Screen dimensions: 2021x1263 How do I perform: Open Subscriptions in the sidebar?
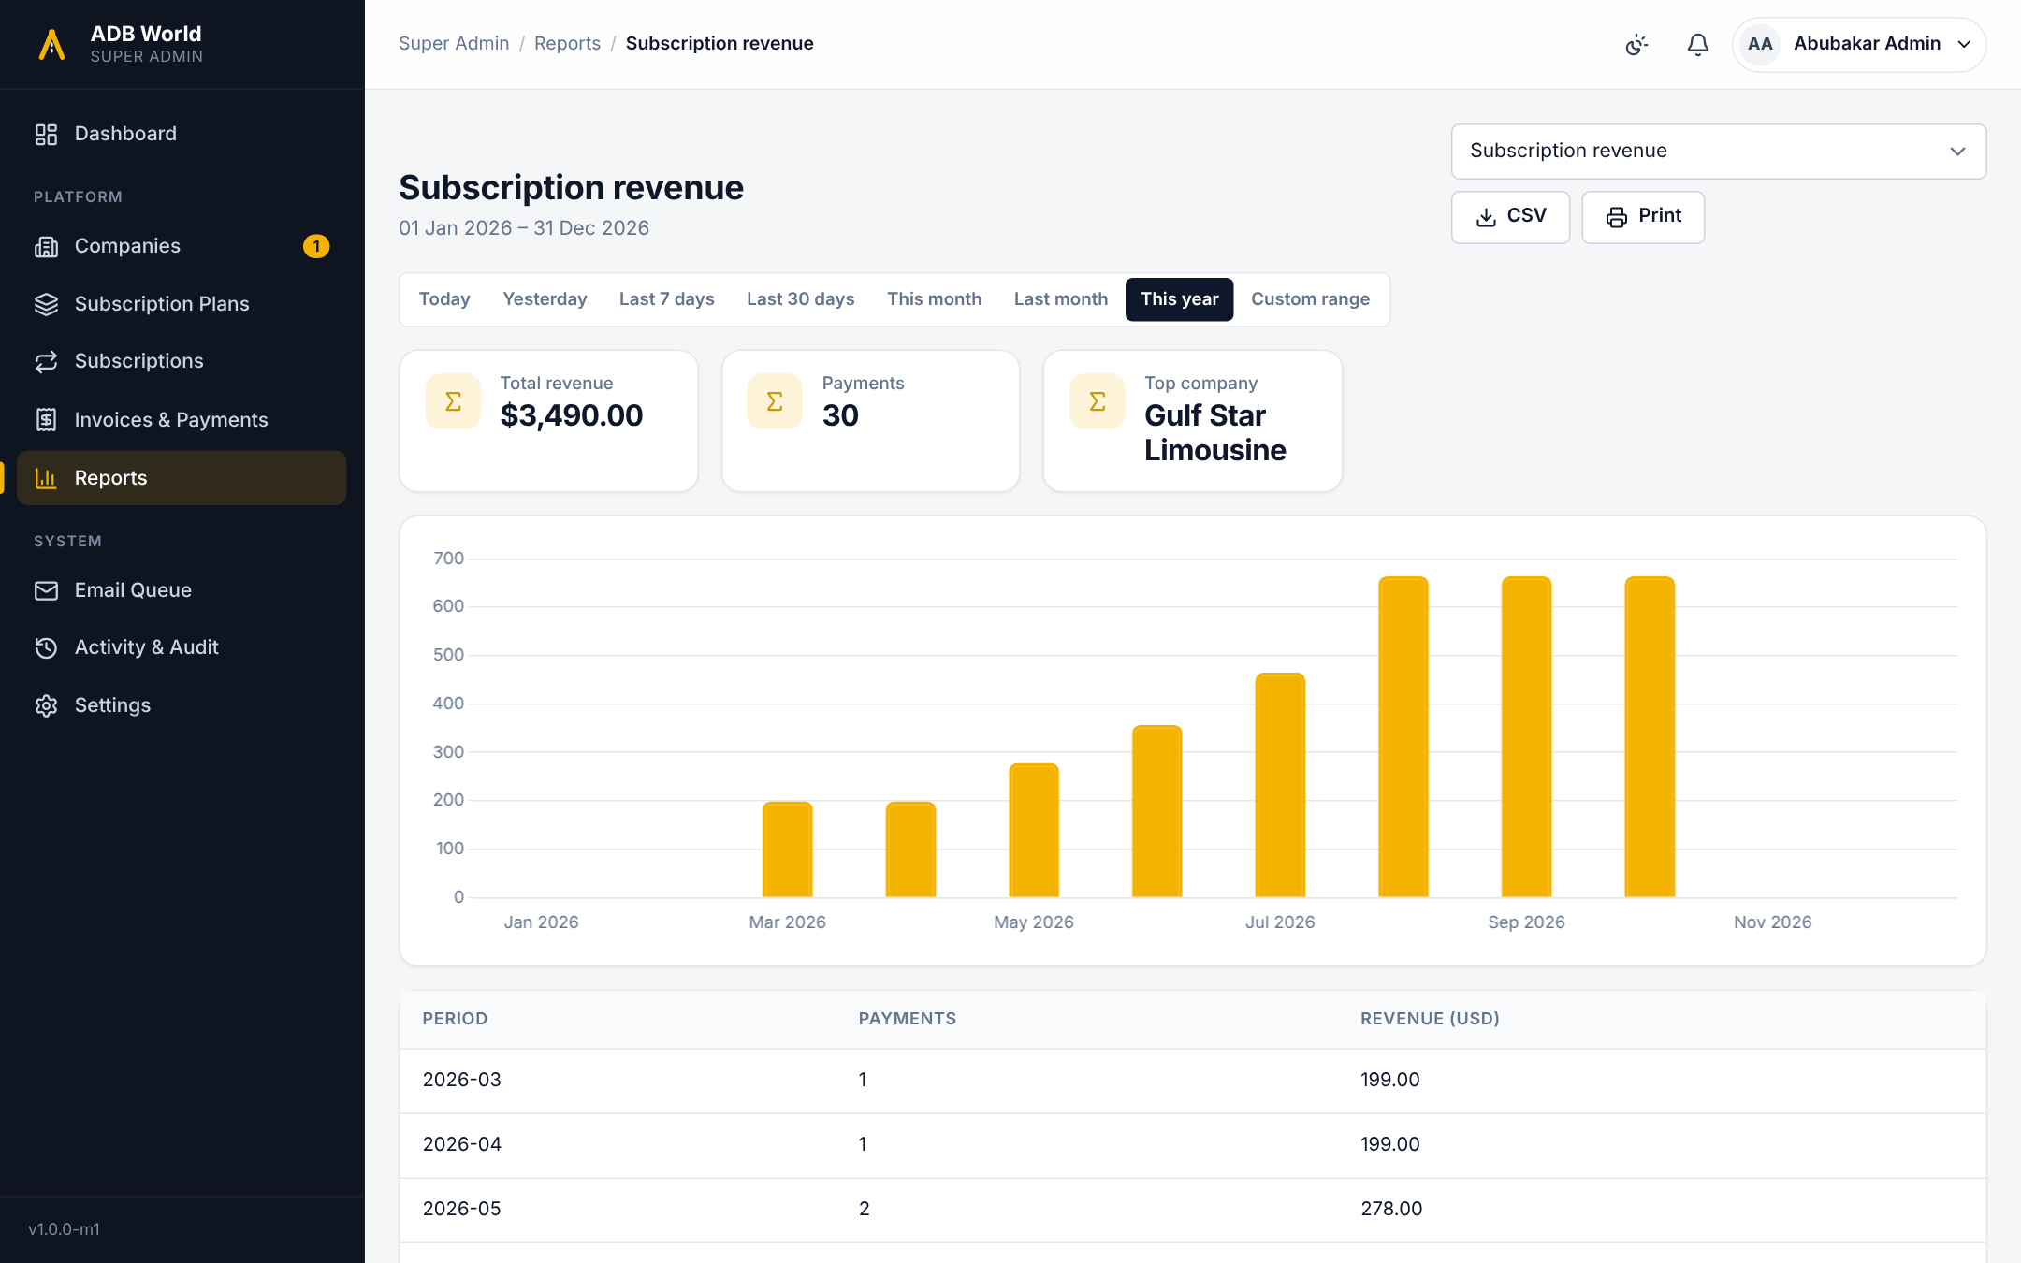[x=182, y=361]
